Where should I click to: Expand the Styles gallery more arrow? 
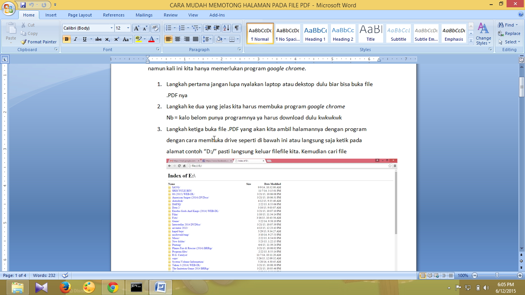(x=471, y=41)
